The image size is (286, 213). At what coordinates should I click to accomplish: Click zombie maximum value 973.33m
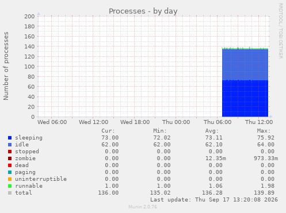(x=266, y=158)
